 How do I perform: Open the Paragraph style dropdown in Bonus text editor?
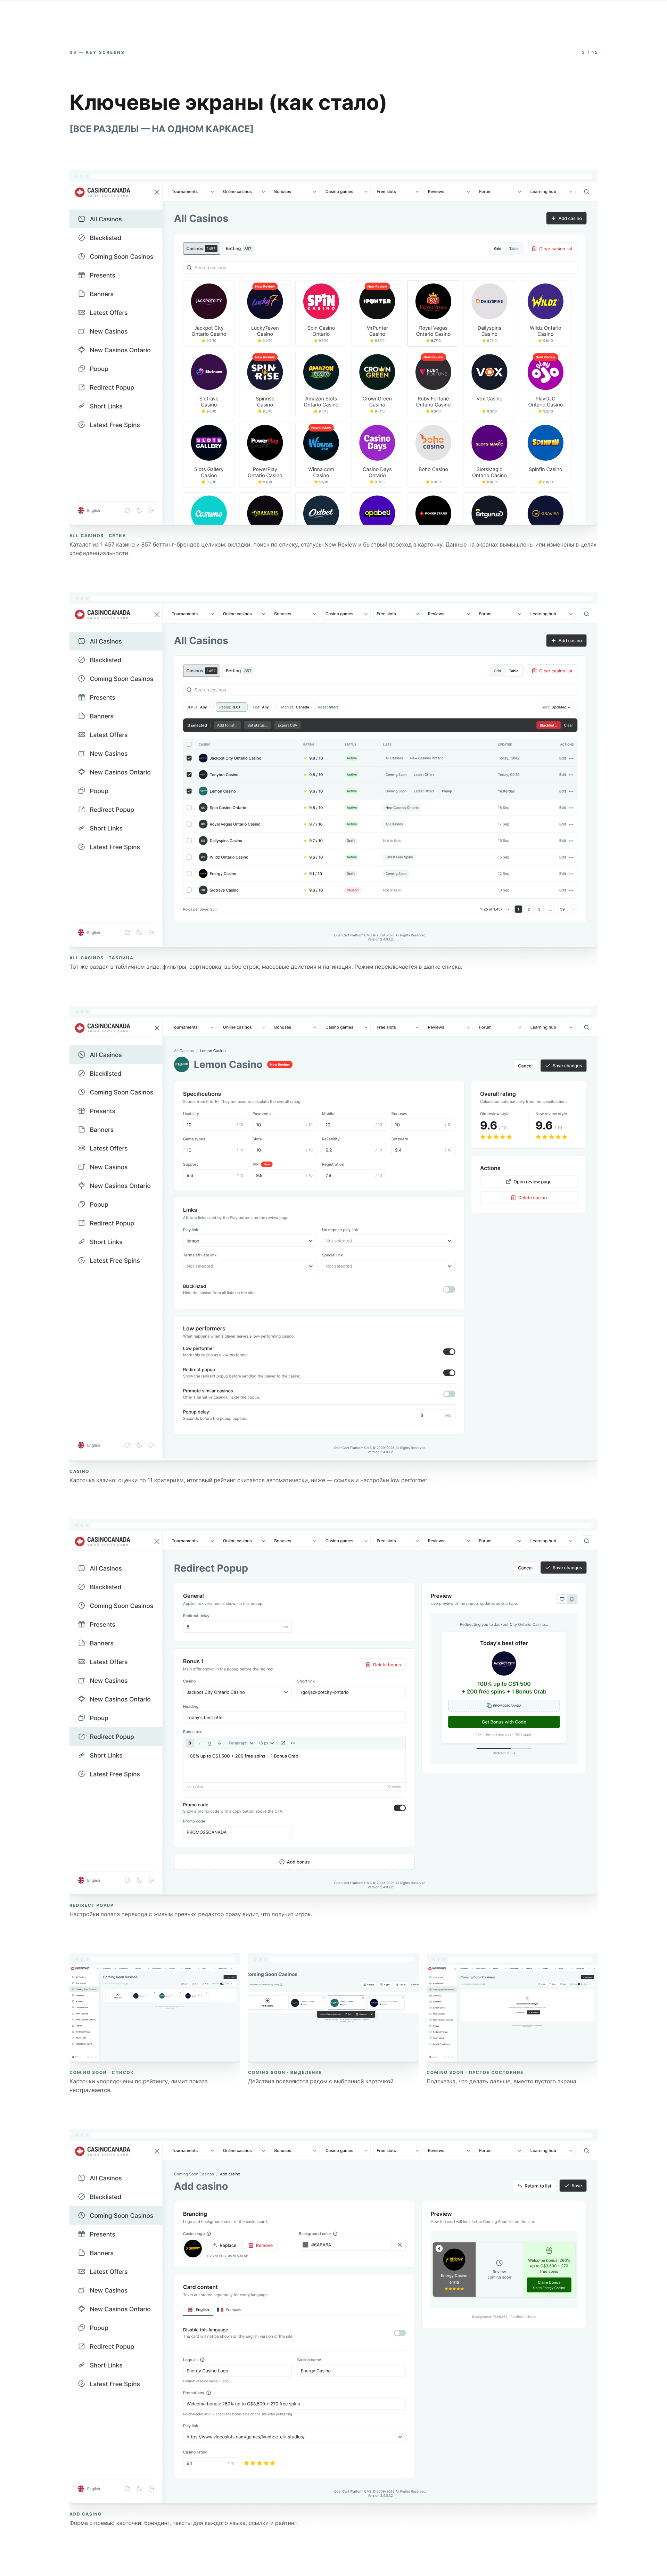click(x=241, y=1743)
